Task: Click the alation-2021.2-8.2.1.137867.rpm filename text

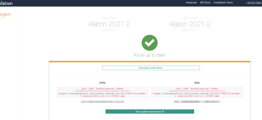Action: point(104,96)
